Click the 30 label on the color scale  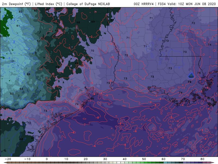pyautogui.click(x=105, y=159)
